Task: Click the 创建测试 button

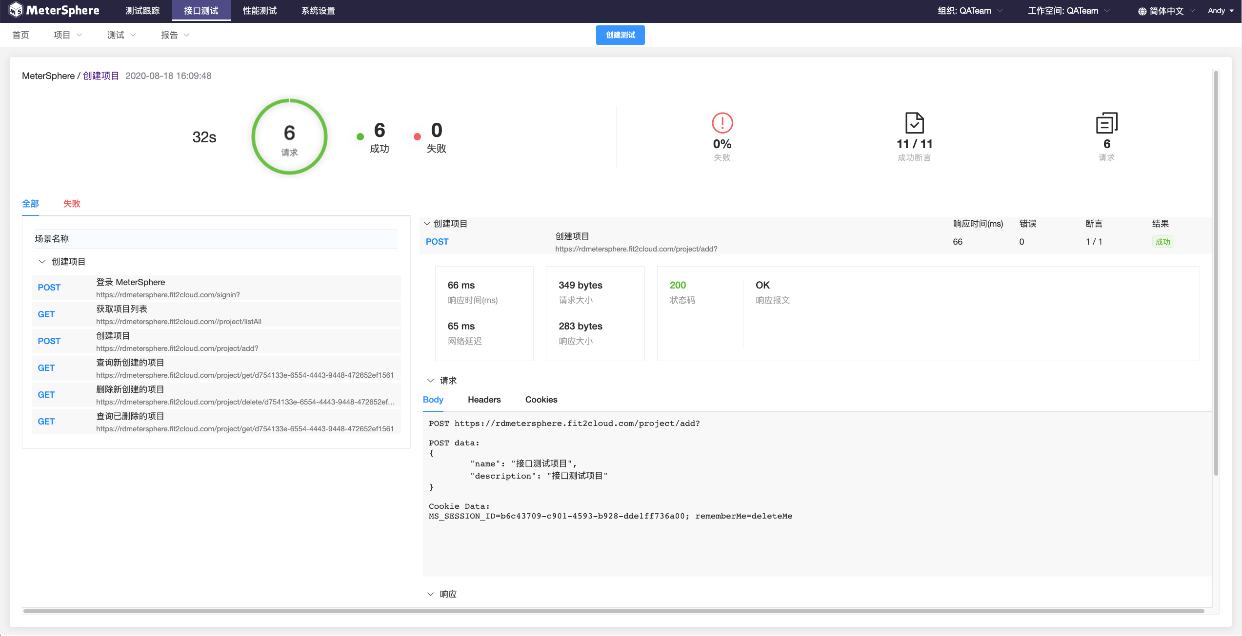Action: (620, 35)
